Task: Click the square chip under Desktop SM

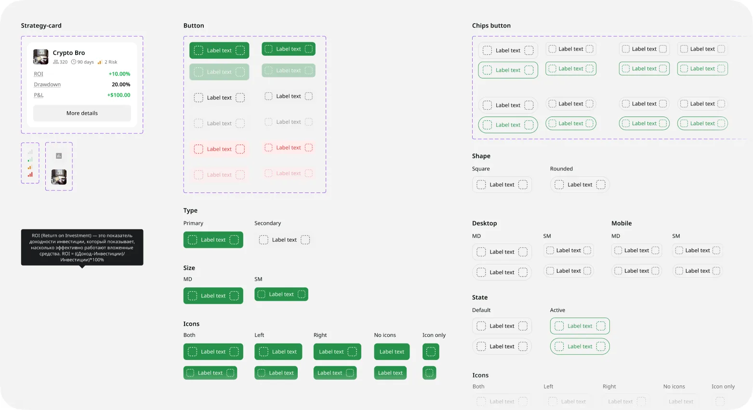Action: 568,251
